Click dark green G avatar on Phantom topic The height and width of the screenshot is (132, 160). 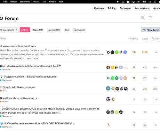point(117,78)
